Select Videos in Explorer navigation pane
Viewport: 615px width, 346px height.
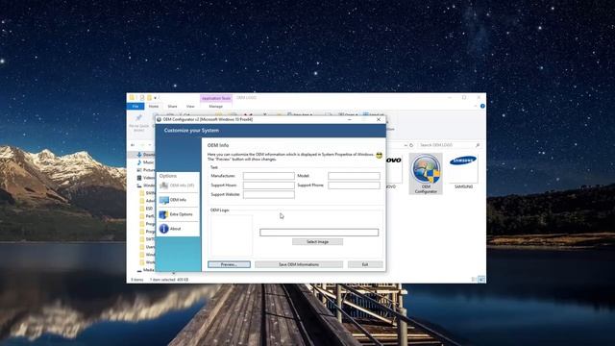[x=146, y=178]
